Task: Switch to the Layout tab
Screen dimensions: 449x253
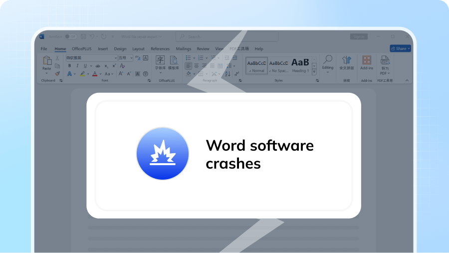Action: click(138, 49)
